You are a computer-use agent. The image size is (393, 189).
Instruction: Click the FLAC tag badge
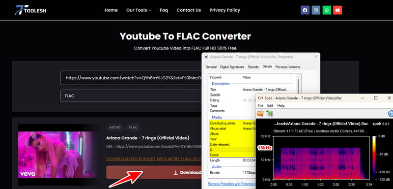tap(133, 127)
